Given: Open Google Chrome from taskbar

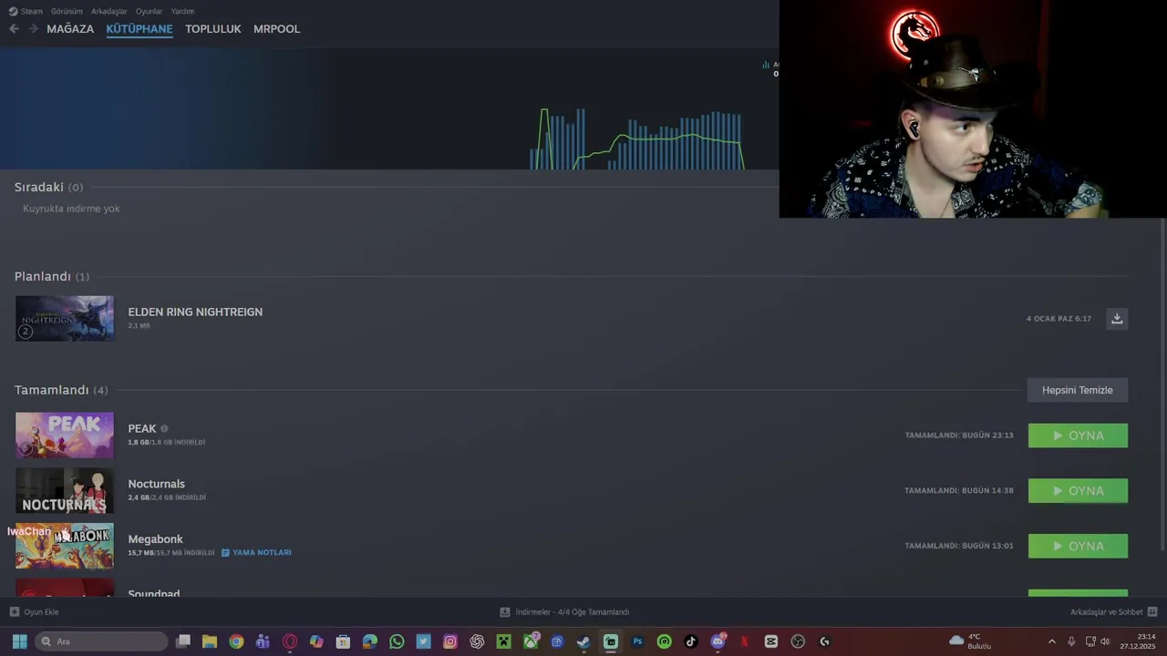Looking at the screenshot, I should click(236, 641).
